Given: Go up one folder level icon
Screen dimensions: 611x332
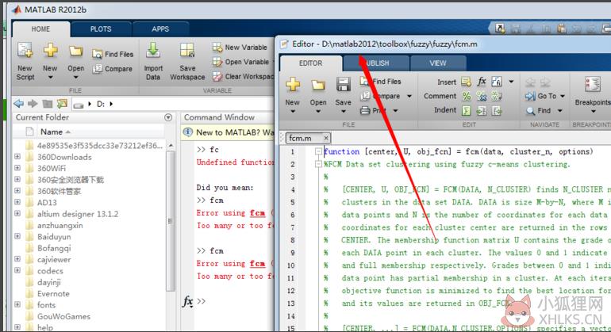Looking at the screenshot, I should pos(48,104).
